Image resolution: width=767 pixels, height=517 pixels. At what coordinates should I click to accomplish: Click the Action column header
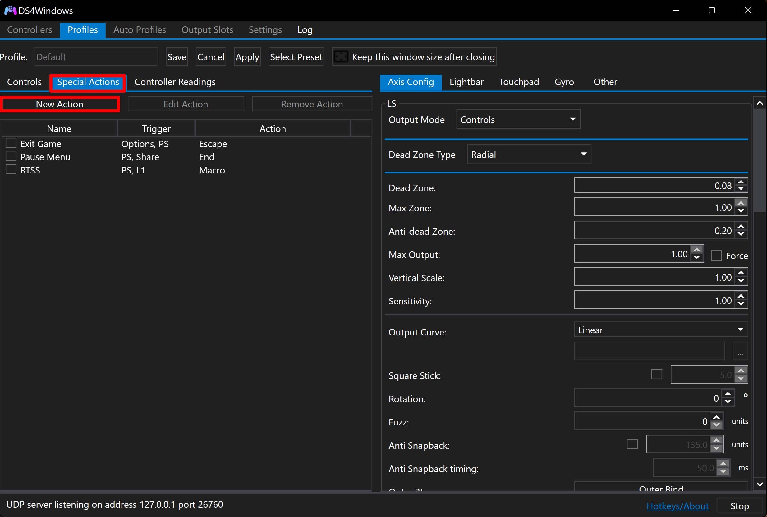tap(273, 128)
